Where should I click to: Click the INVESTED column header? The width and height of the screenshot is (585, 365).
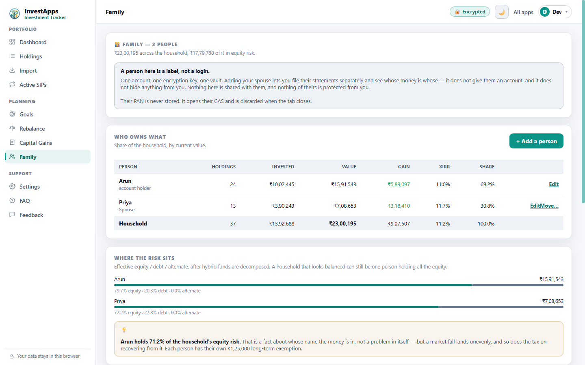283,167
